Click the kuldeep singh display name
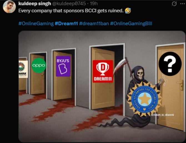Screen dimensions: 186x143 click(35, 4)
